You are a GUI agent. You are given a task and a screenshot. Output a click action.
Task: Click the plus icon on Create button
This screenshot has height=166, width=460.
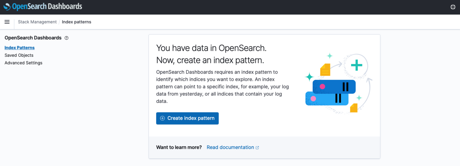162,118
